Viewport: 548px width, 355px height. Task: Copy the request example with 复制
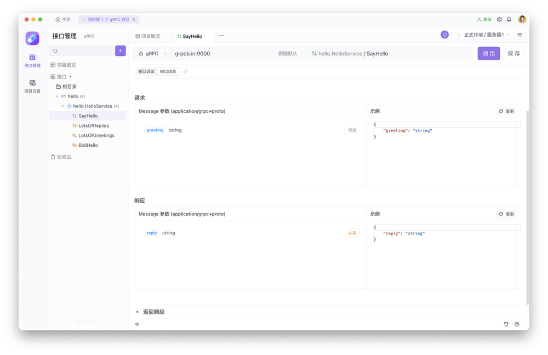[x=506, y=111]
